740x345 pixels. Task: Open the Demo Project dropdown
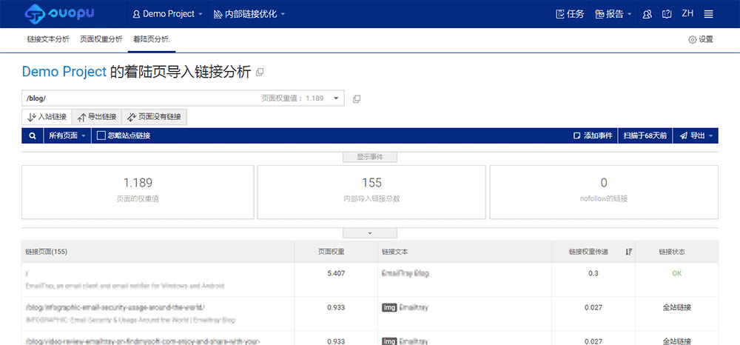pos(168,14)
